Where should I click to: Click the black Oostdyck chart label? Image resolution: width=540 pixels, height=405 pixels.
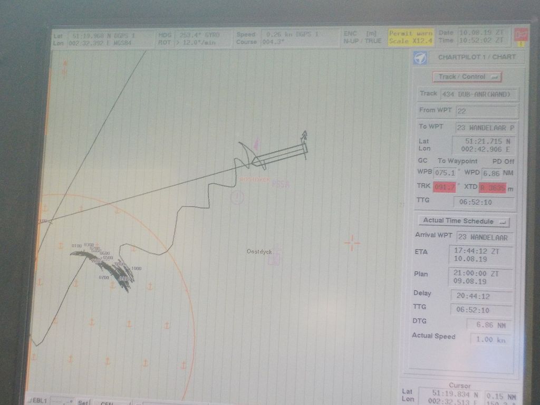tap(259, 252)
